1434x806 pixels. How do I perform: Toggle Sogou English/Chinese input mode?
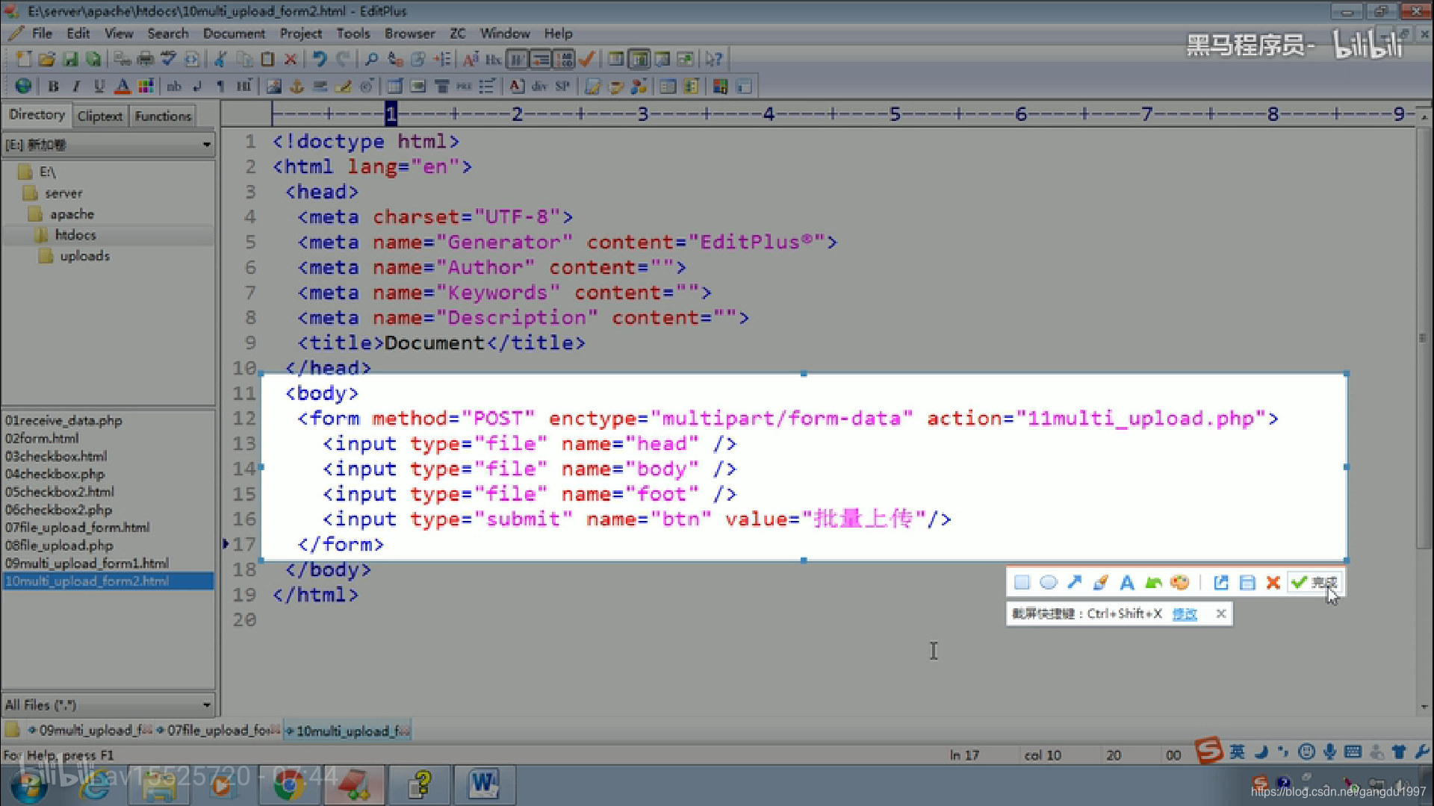tap(1238, 752)
